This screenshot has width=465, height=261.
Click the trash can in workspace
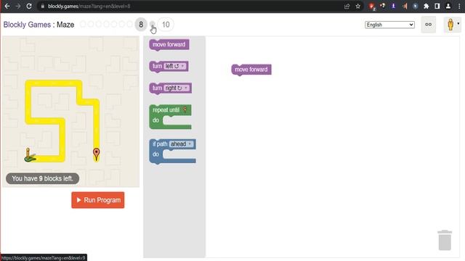click(445, 240)
